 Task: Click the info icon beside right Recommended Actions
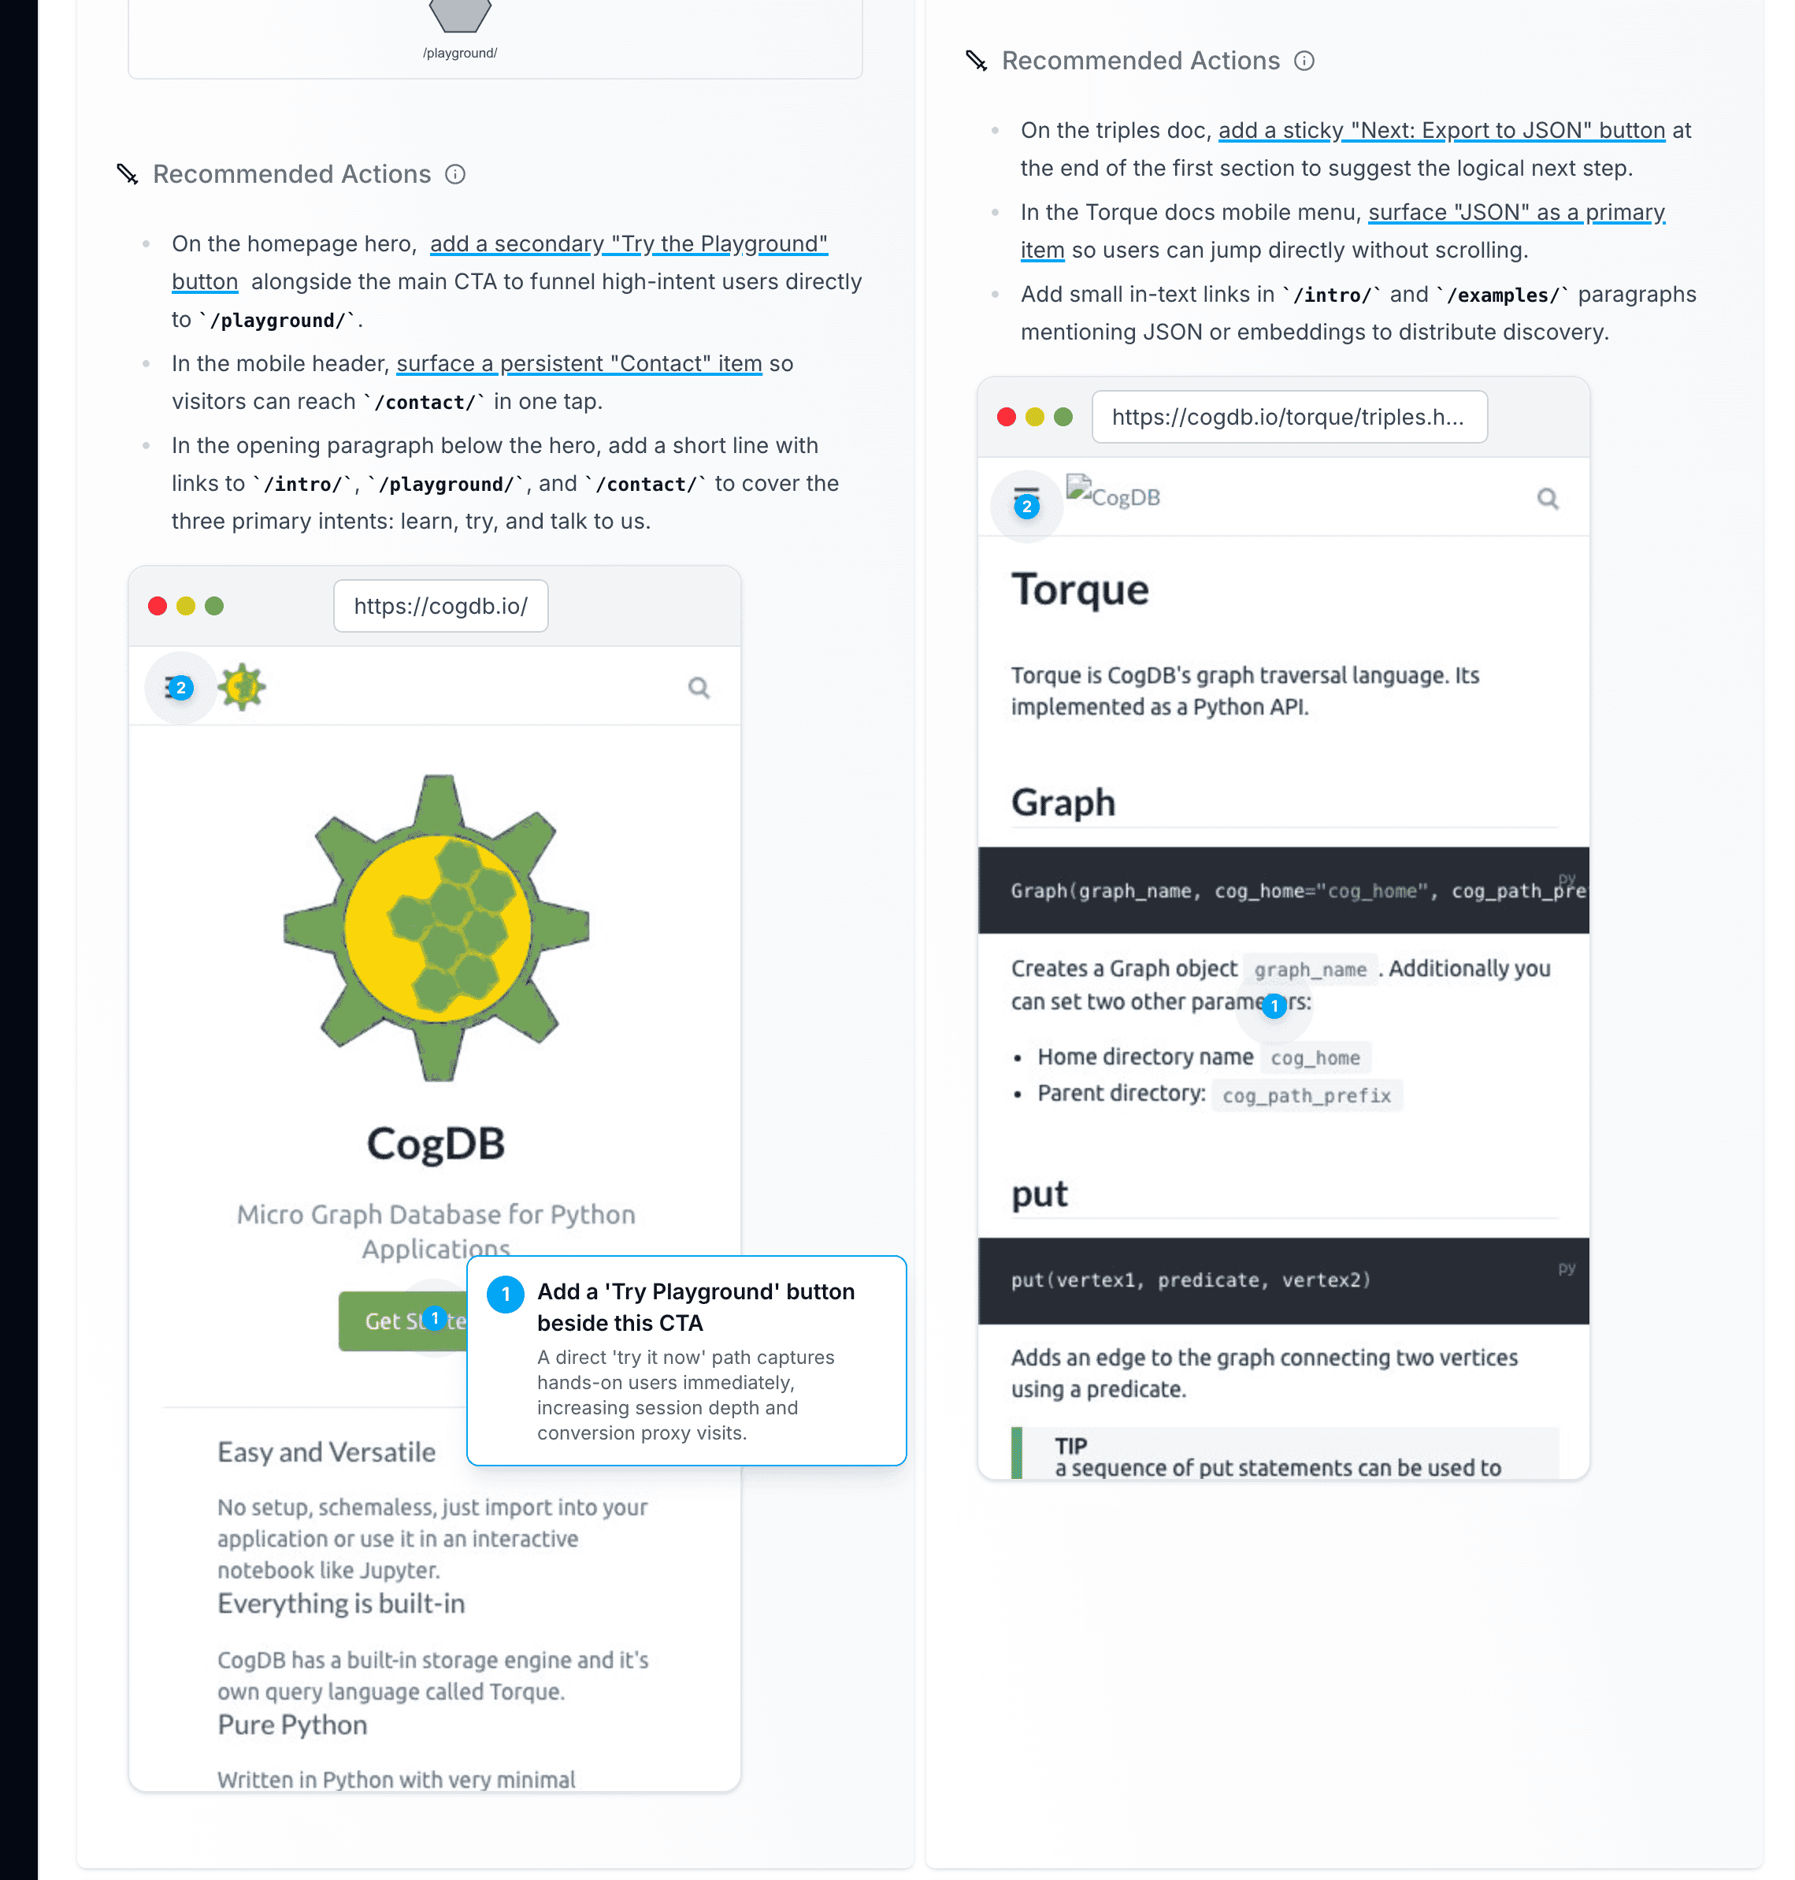1304,61
